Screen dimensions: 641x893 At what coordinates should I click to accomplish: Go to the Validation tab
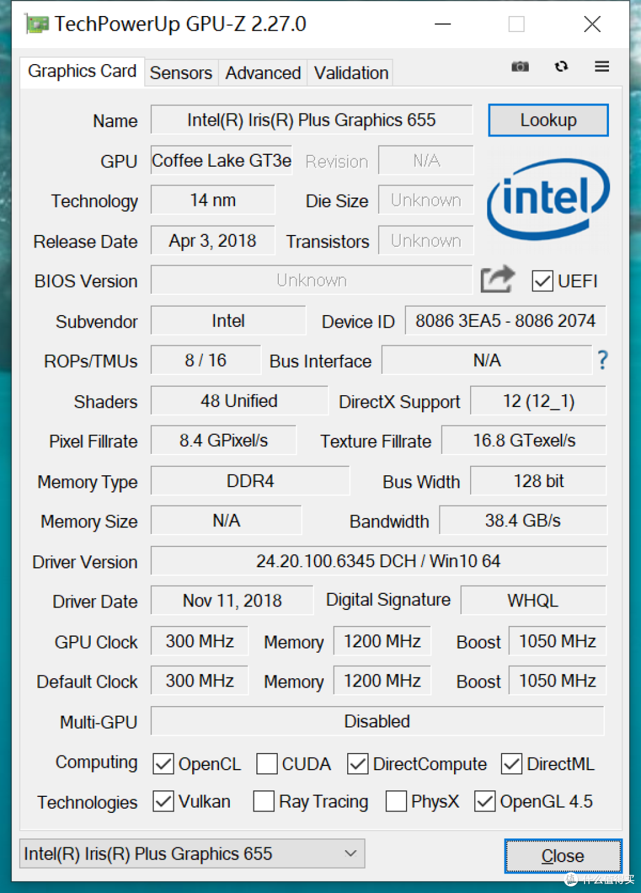coord(351,73)
